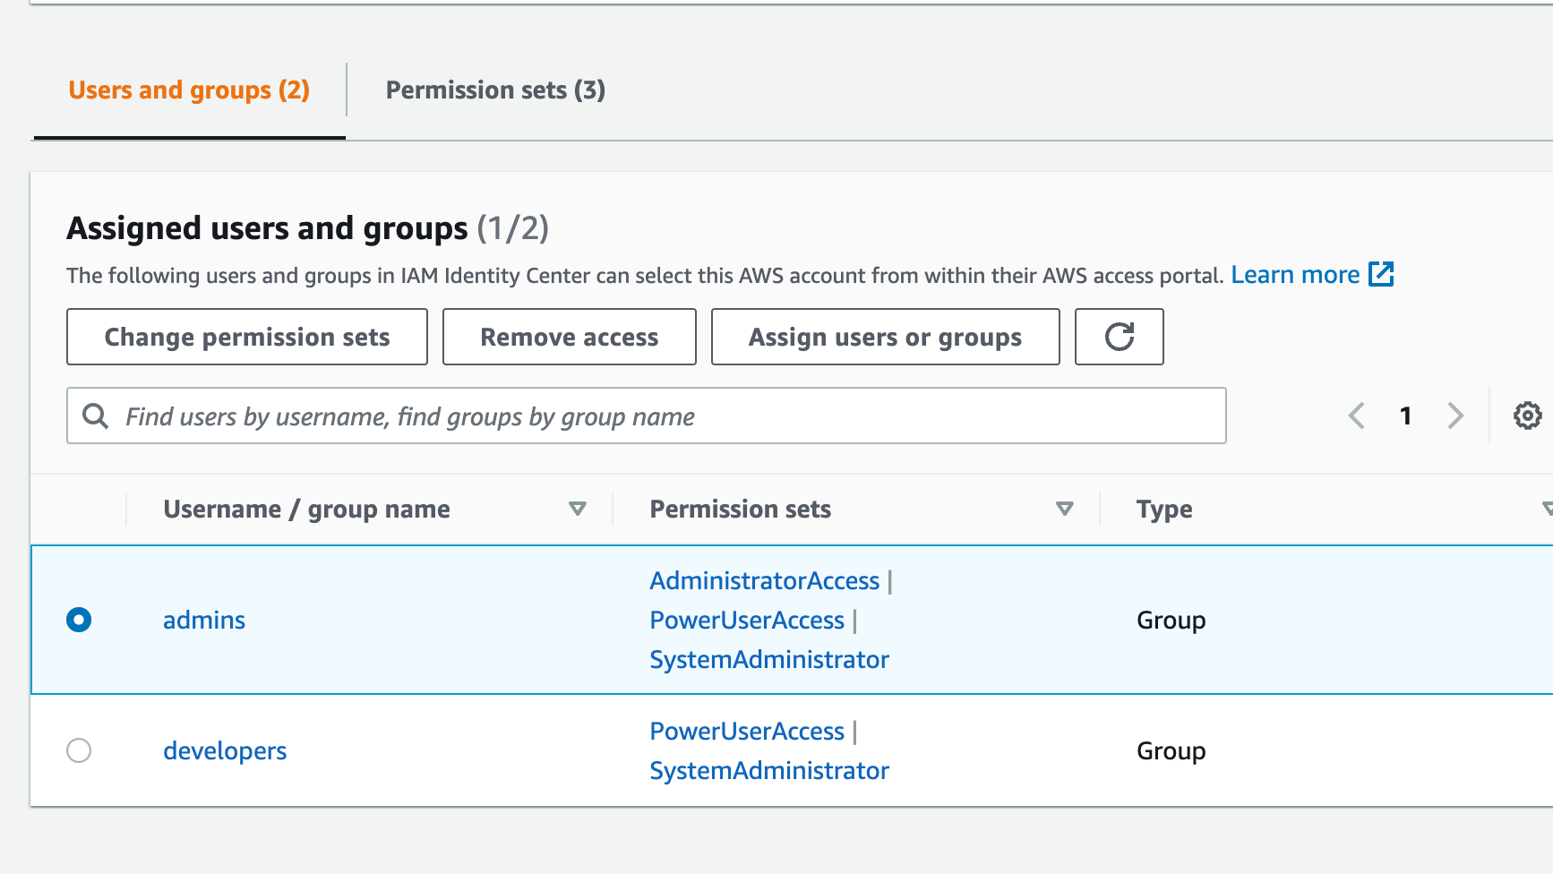
Task: Click the refresh icon button
Action: pyautogui.click(x=1119, y=337)
